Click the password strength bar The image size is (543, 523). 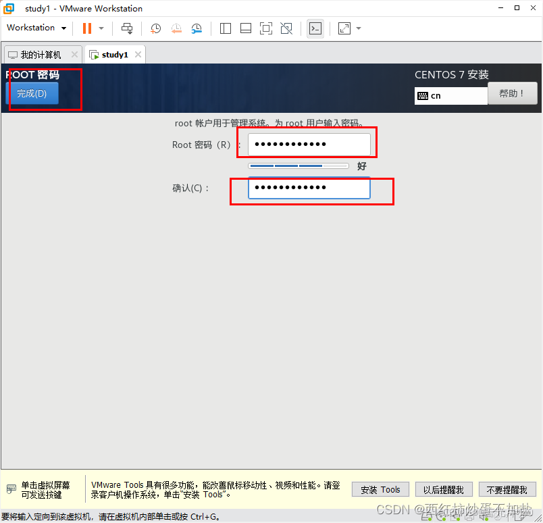point(298,166)
